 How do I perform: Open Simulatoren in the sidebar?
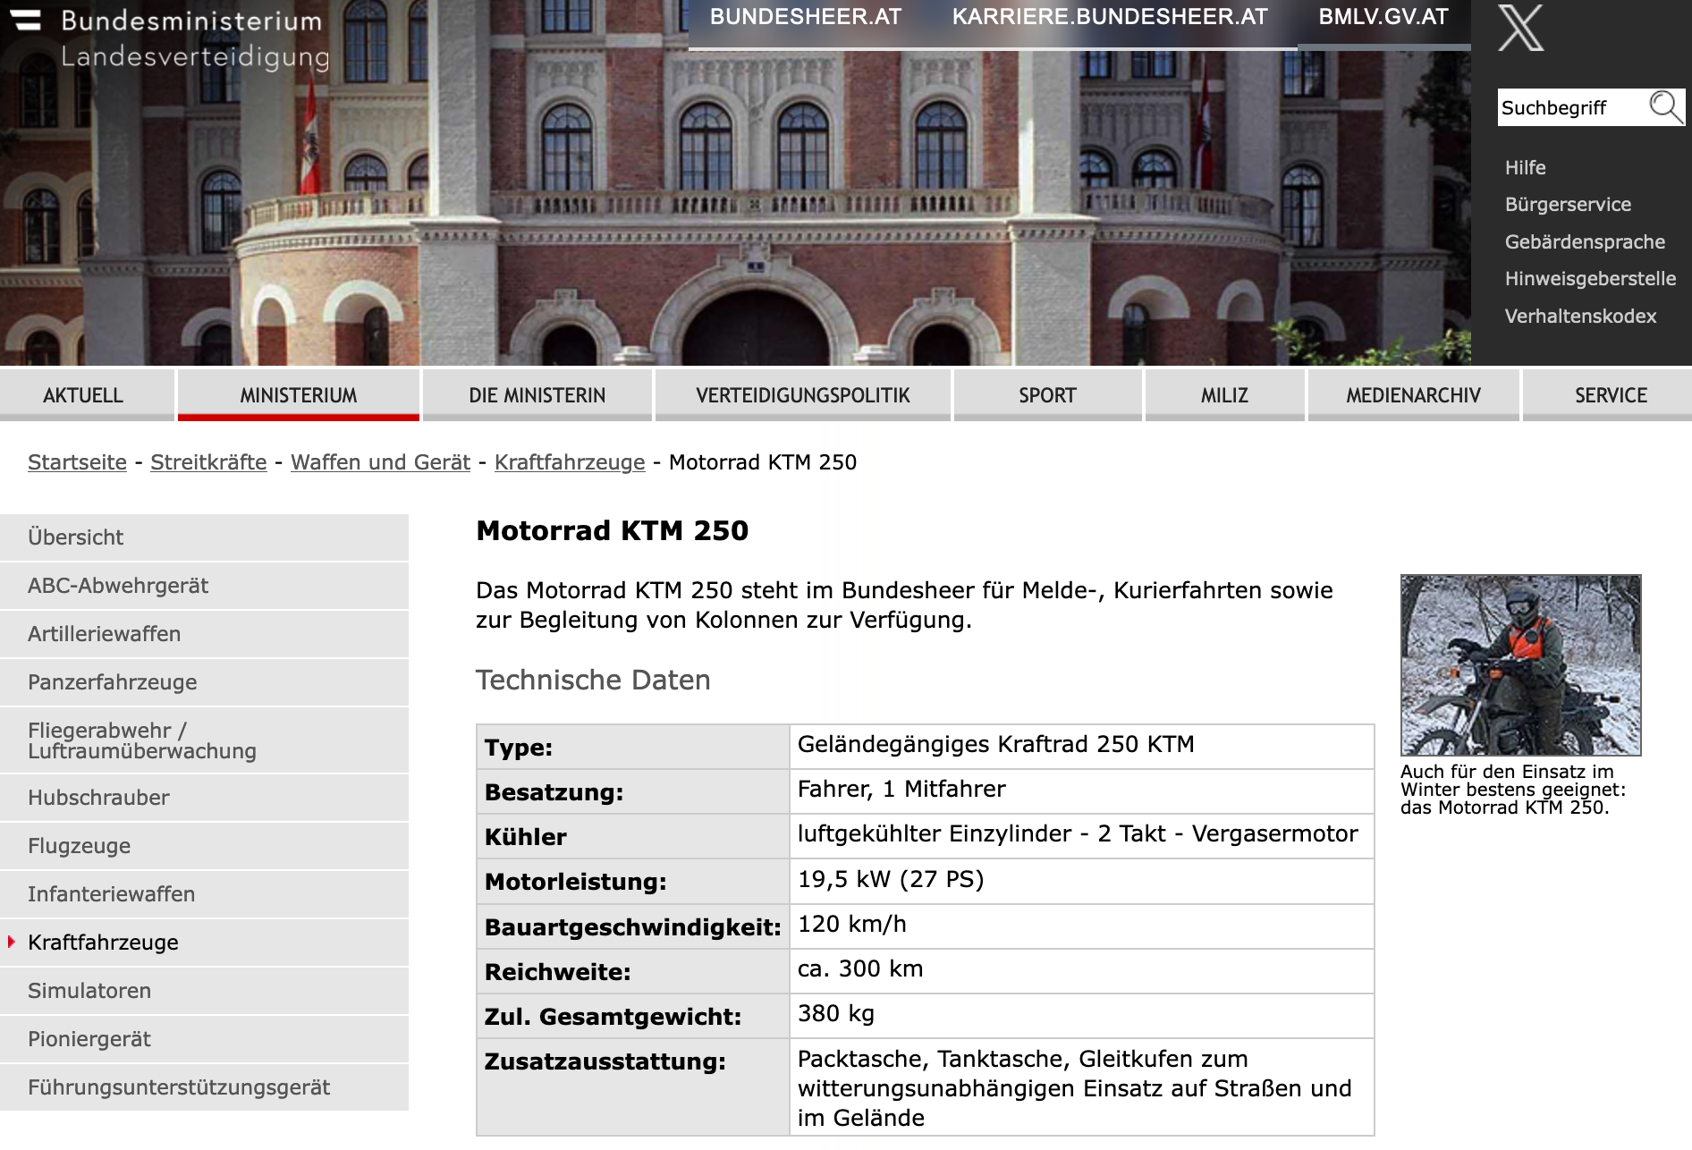[204, 991]
